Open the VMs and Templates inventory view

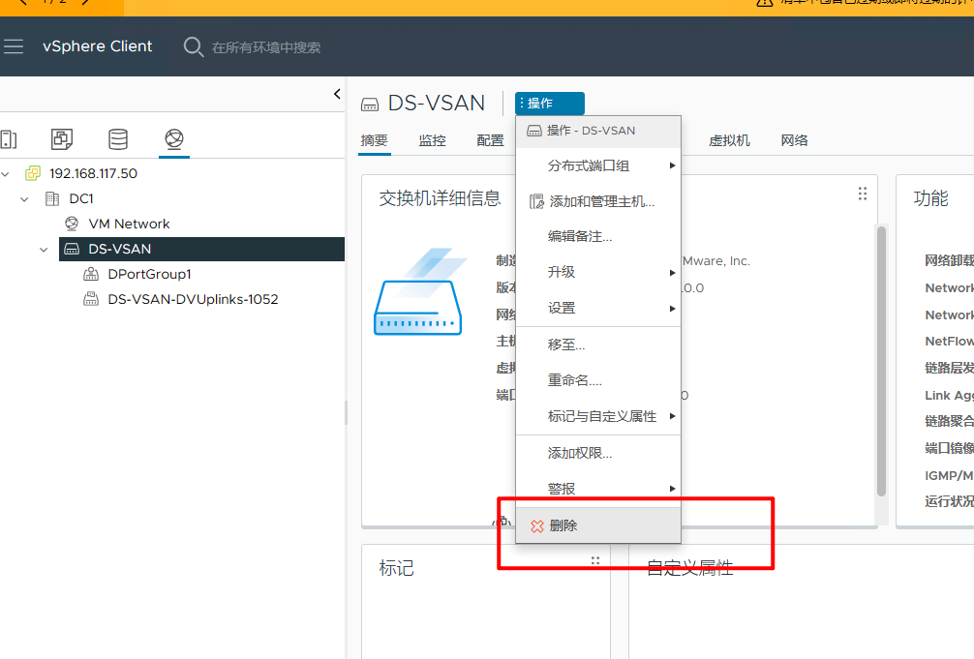[62, 139]
